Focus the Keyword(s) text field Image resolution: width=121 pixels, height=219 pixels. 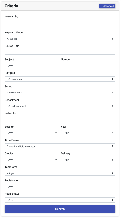click(60, 24)
